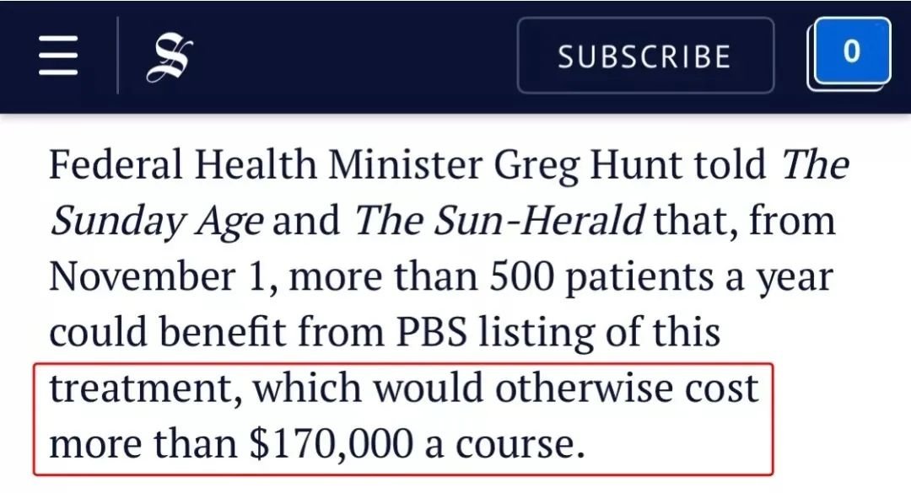Viewport: 911px width, 493px height.
Task: Click the SUBSCRIBE button
Action: tap(645, 56)
